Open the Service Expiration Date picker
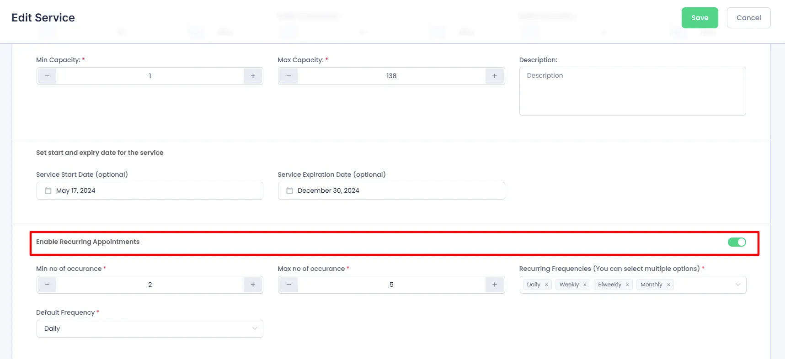Screen dimensions: 785x359 pyautogui.click(x=391, y=190)
